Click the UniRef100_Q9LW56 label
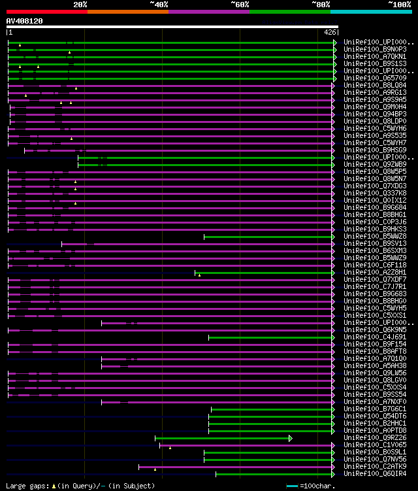The image size is (418, 491). click(375, 373)
